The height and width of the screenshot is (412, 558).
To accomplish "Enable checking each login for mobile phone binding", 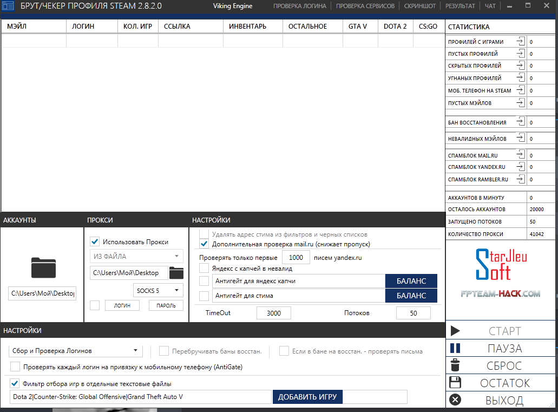I will [x=15, y=367].
